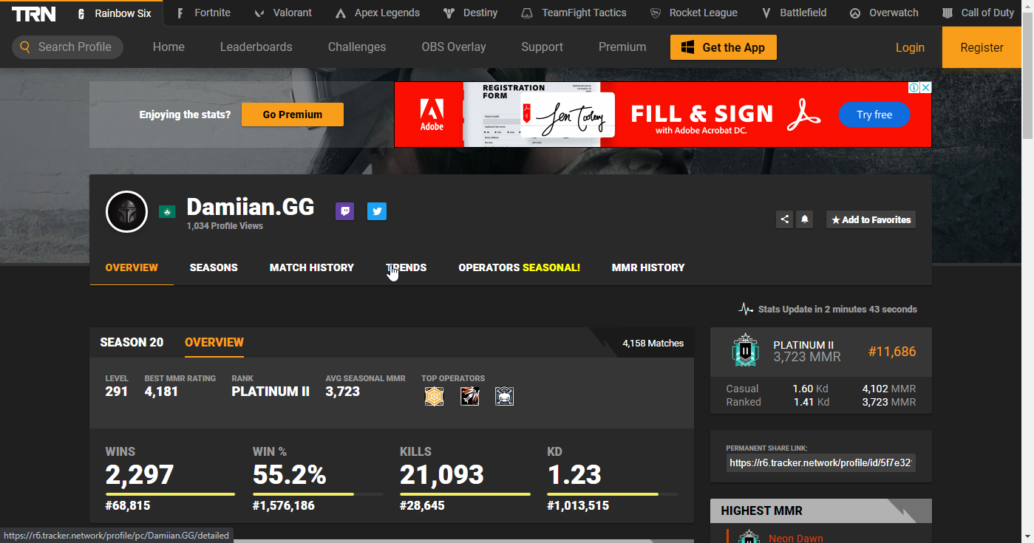
Task: Click the third top operator icon
Action: point(504,397)
